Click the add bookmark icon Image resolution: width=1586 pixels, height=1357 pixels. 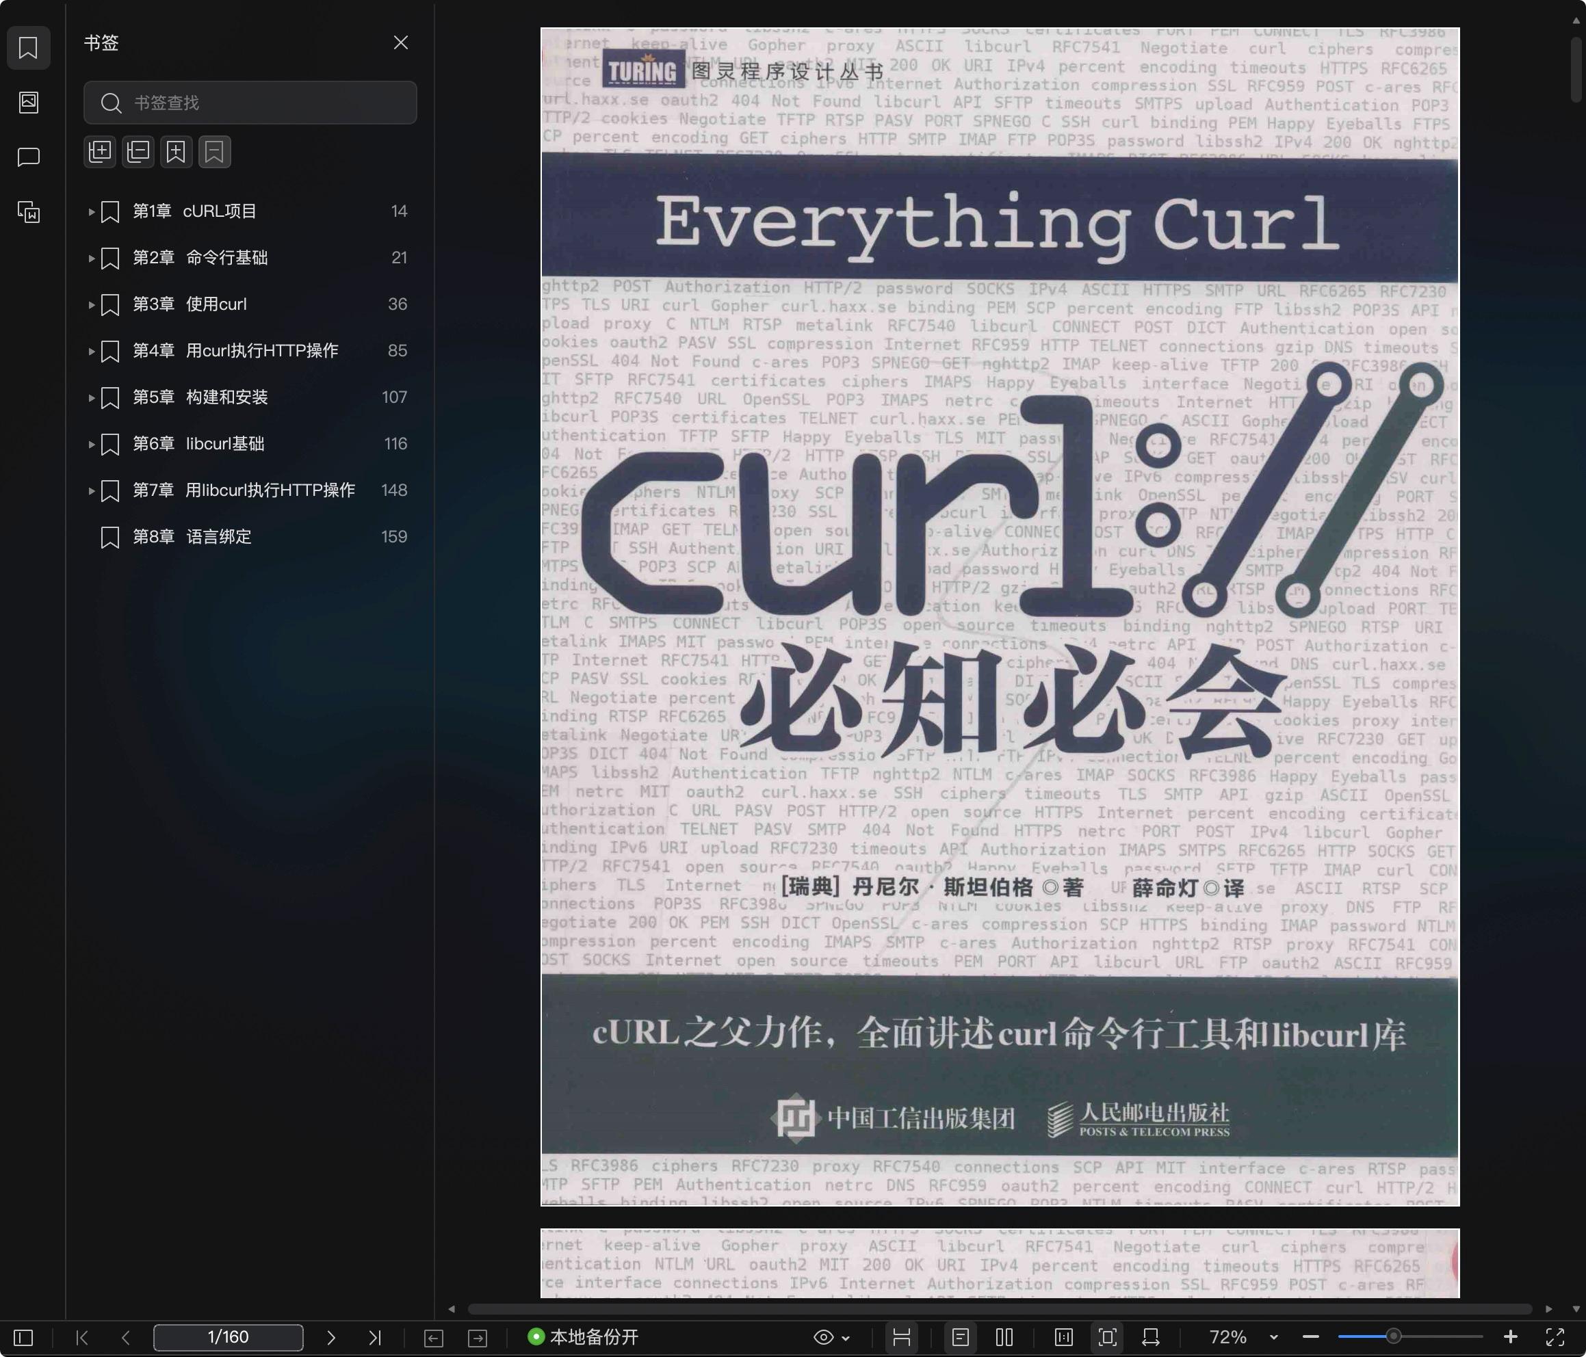pos(176,152)
